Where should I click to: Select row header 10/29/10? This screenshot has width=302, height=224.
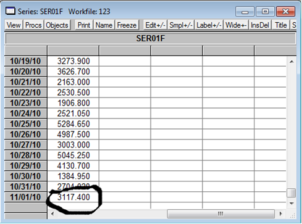click(26, 165)
